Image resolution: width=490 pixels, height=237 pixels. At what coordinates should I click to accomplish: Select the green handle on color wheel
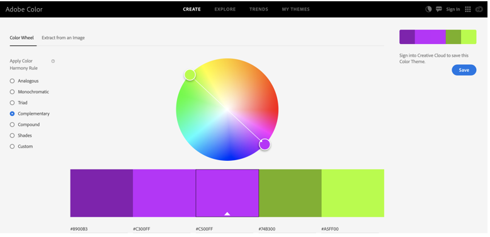[x=190, y=75]
